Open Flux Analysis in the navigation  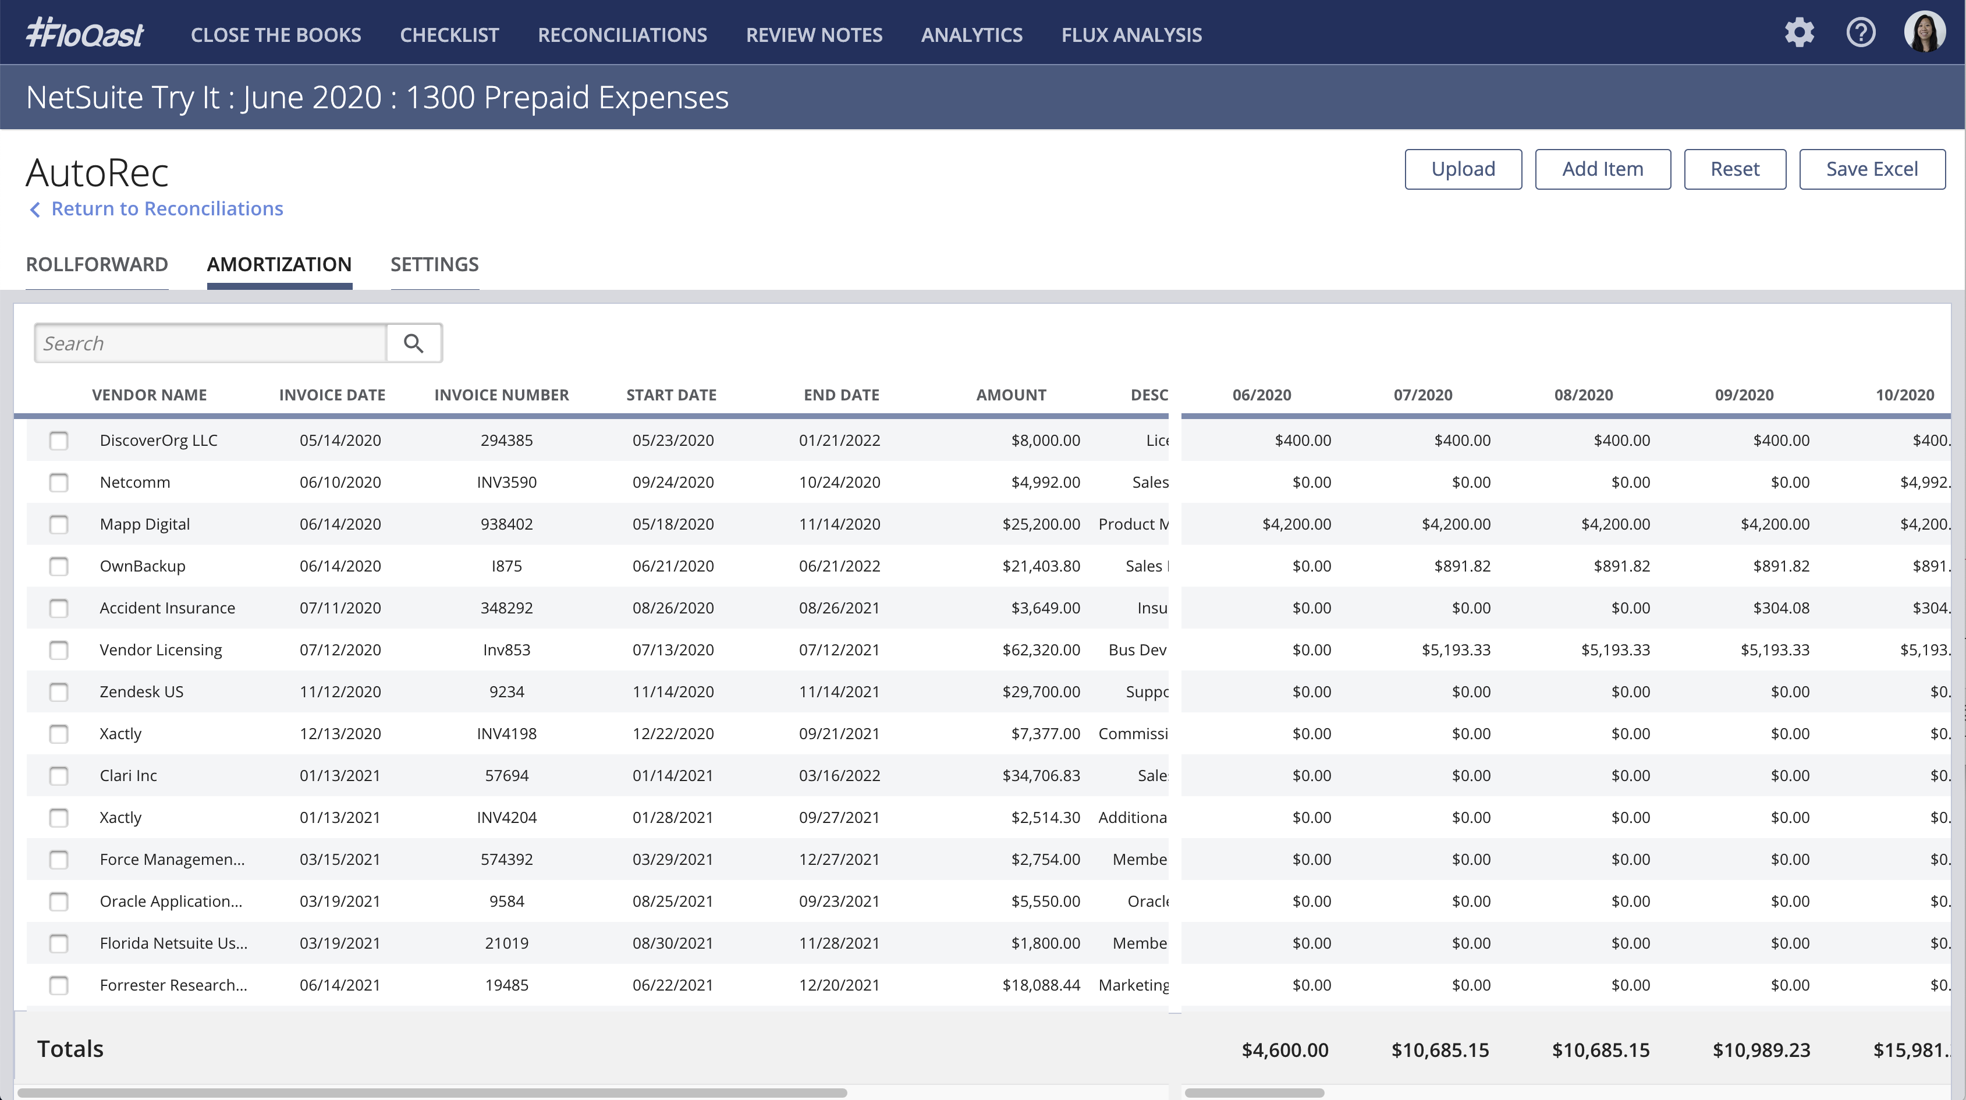(1131, 34)
